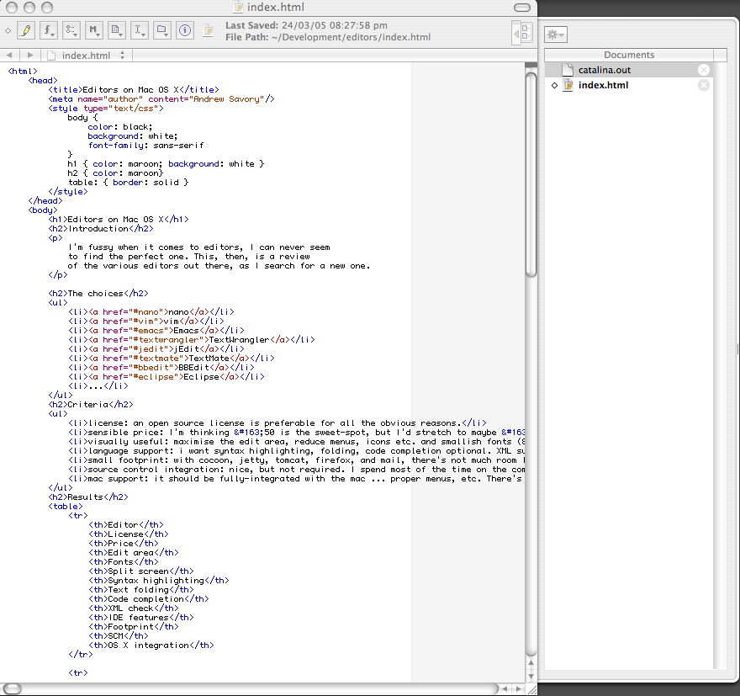Open the line breaks (I-beam) popup
This screenshot has width=740, height=696.
pos(140,30)
